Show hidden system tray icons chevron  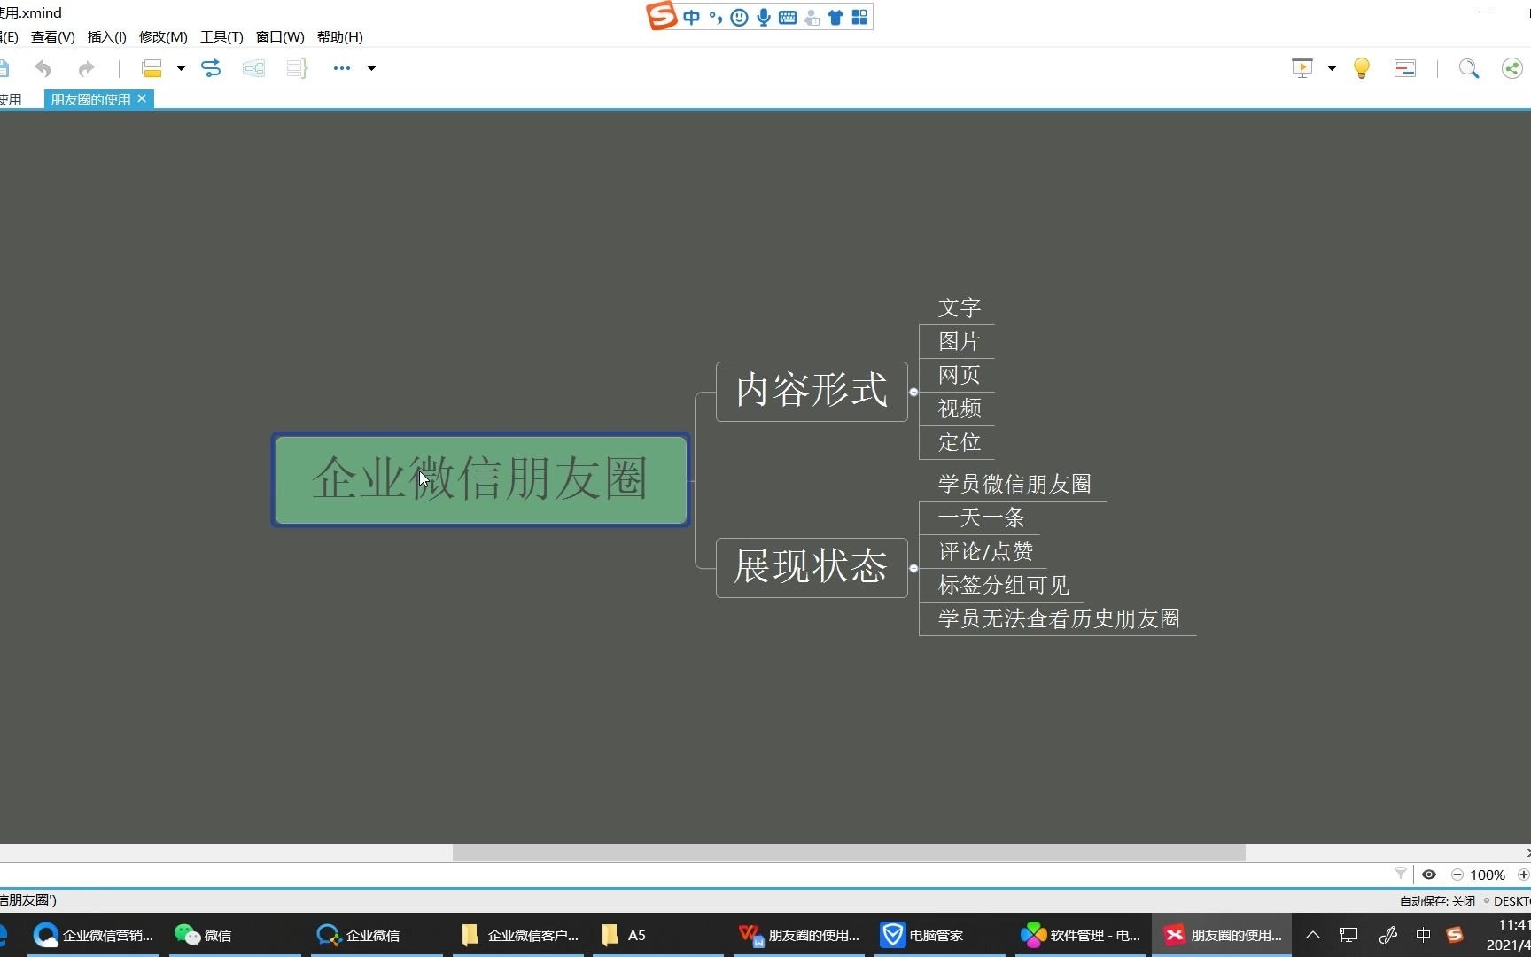(1313, 935)
